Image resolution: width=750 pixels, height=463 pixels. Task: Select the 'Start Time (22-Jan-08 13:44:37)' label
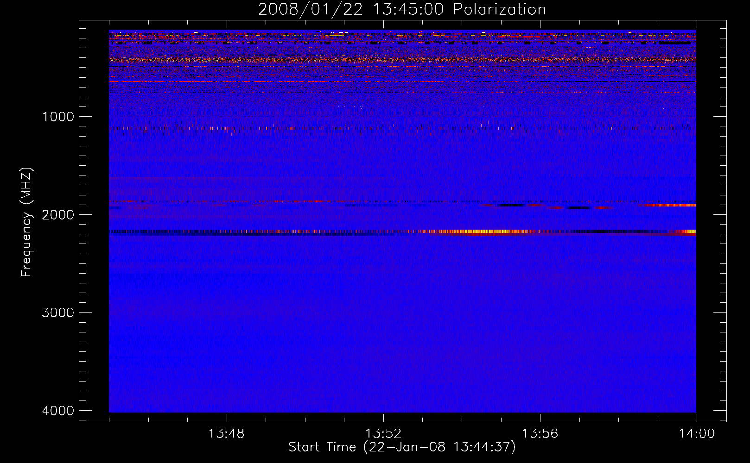coord(402,447)
